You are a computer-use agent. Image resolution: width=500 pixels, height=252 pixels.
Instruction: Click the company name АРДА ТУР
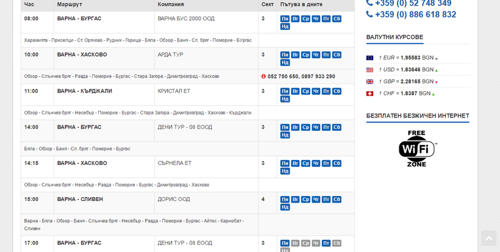pyautogui.click(x=170, y=55)
